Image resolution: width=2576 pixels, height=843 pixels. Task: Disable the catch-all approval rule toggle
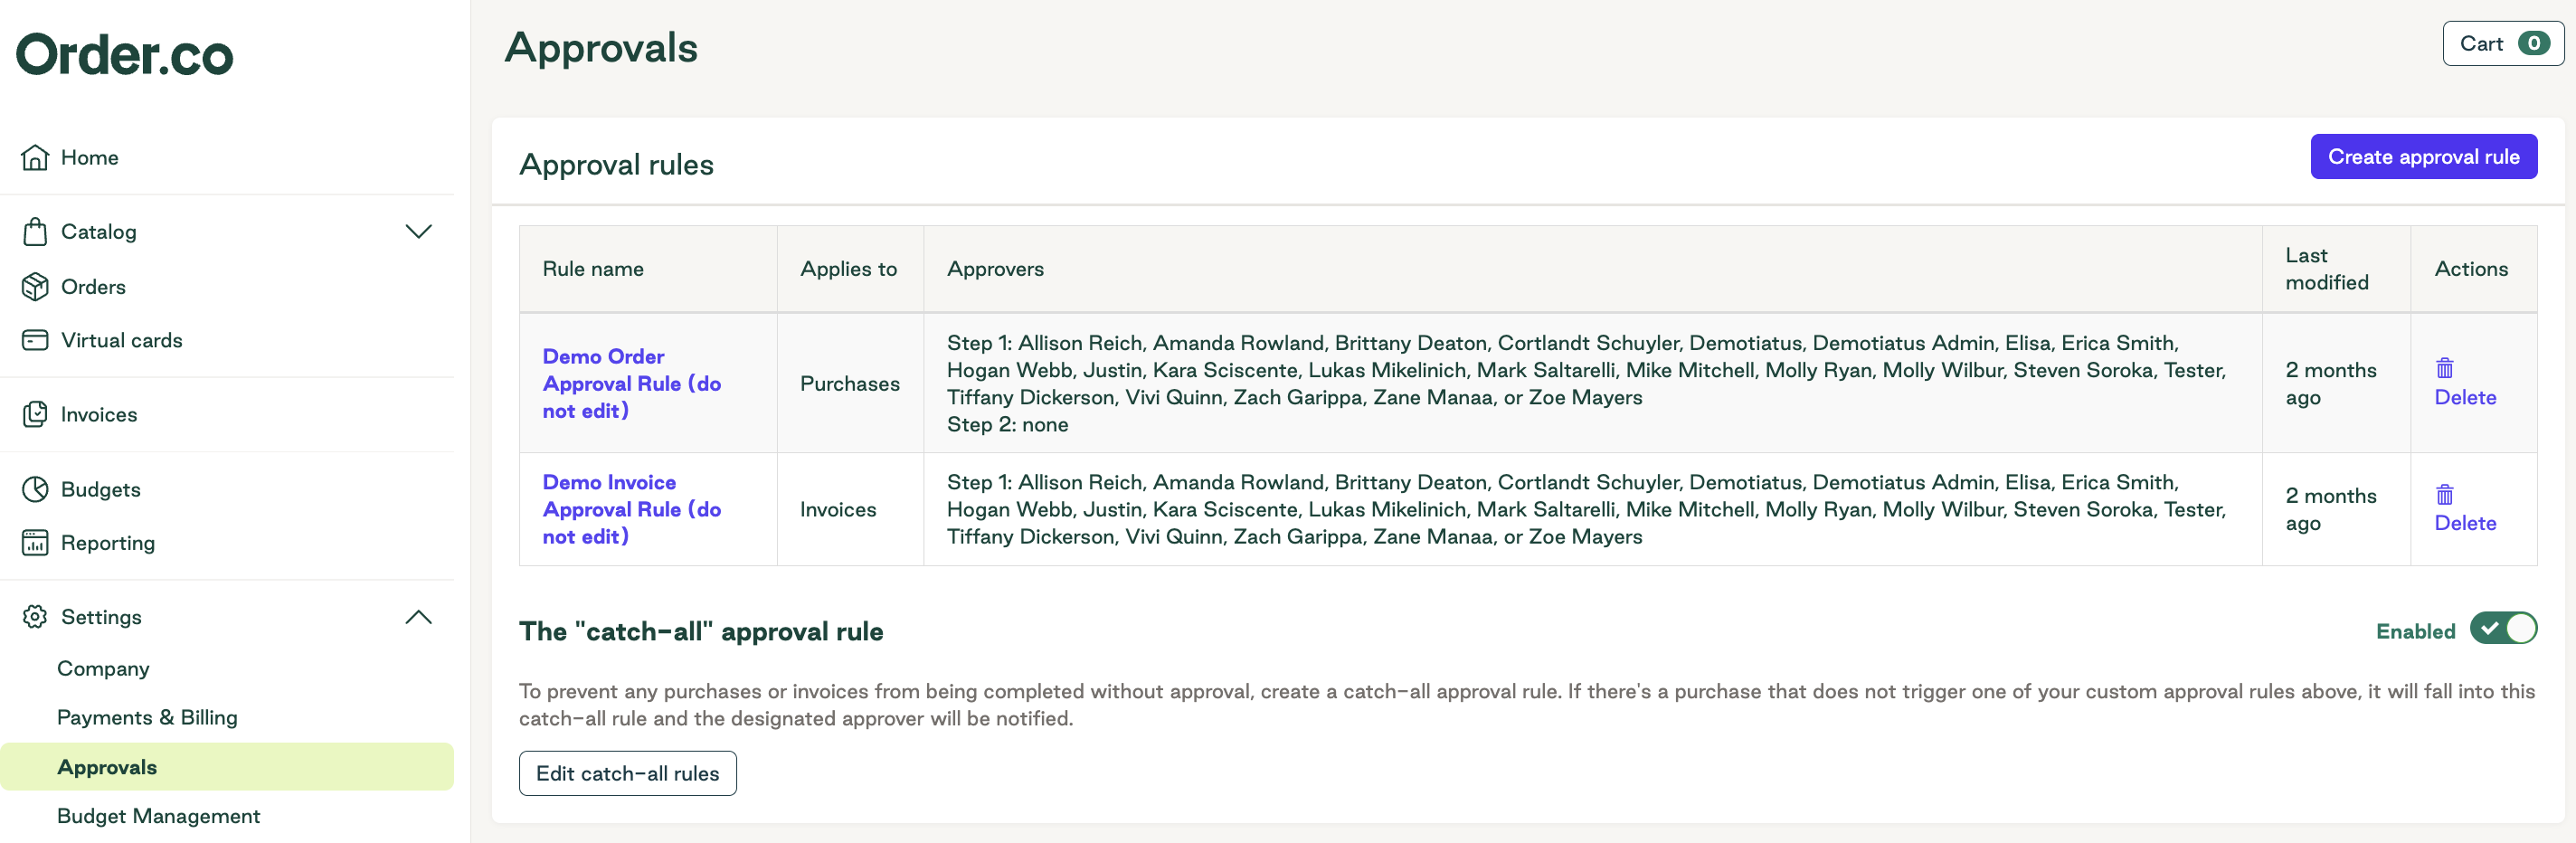pos(2503,629)
